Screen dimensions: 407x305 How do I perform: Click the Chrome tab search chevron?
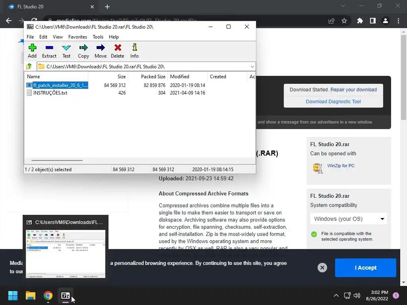343,6
